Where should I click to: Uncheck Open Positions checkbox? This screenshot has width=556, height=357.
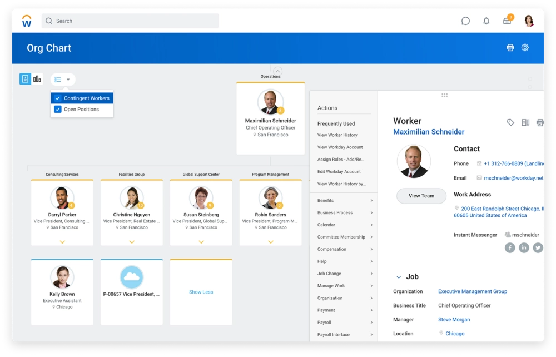coord(58,110)
